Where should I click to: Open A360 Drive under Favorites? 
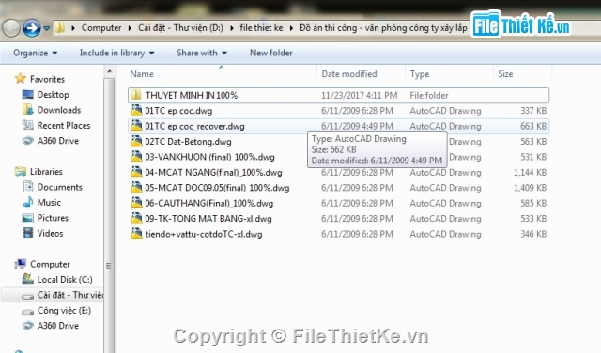click(x=58, y=141)
